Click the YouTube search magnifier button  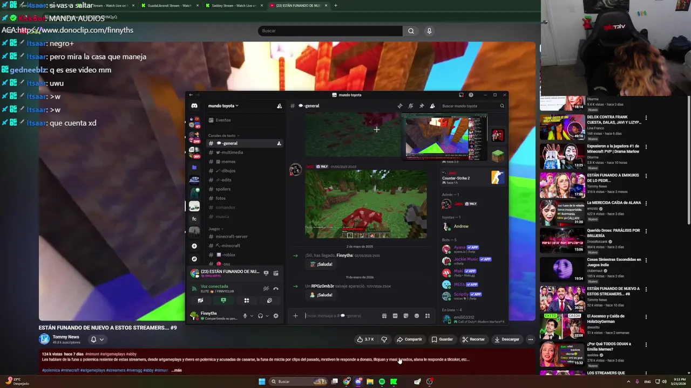411,31
